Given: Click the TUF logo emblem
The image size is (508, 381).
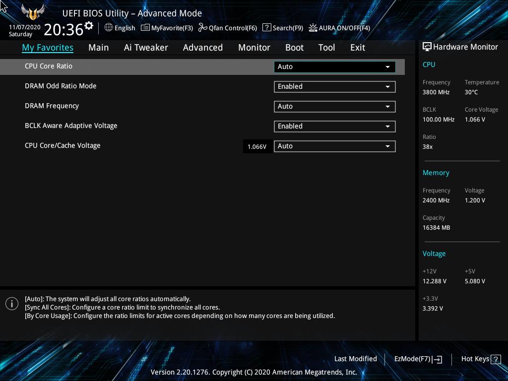Looking at the screenshot, I should click(x=33, y=12).
